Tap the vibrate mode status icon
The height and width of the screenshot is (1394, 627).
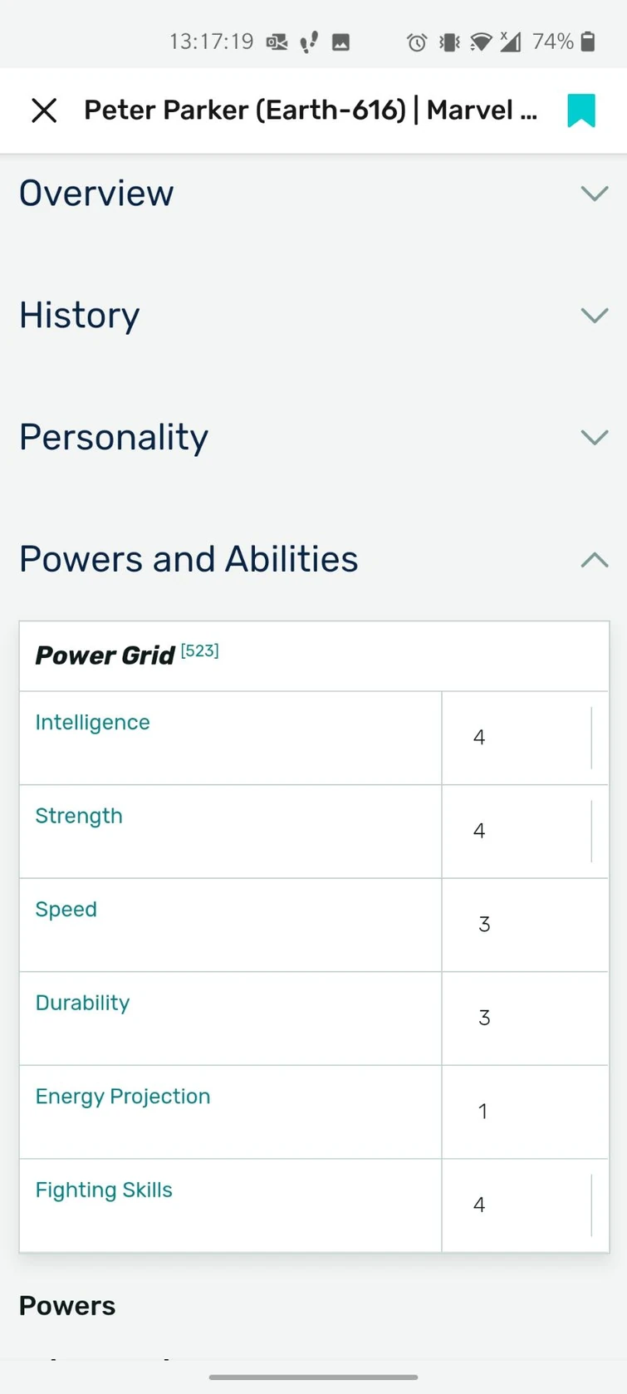[x=449, y=42]
